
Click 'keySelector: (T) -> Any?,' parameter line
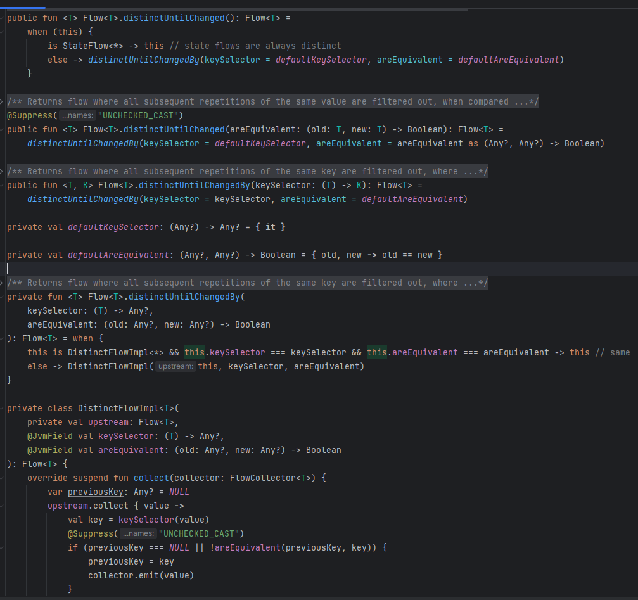[90, 311]
